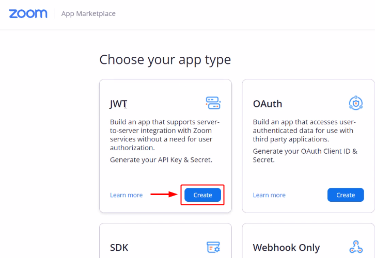Open the App Marketplace link
The height and width of the screenshot is (258, 375).
(x=88, y=13)
